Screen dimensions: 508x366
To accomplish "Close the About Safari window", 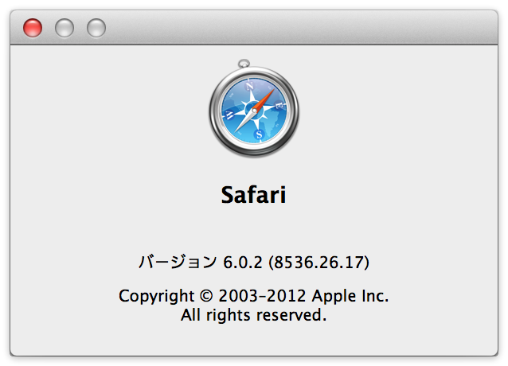I will [x=33, y=28].
